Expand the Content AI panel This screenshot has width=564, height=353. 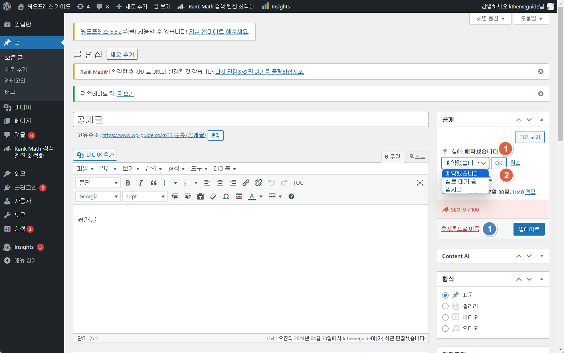(x=542, y=256)
